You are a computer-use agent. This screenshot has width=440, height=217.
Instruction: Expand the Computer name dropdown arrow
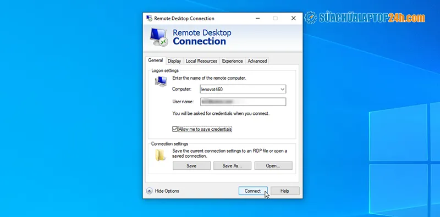click(282, 90)
